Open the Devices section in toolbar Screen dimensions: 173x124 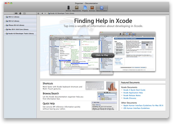[x=69, y=9]
